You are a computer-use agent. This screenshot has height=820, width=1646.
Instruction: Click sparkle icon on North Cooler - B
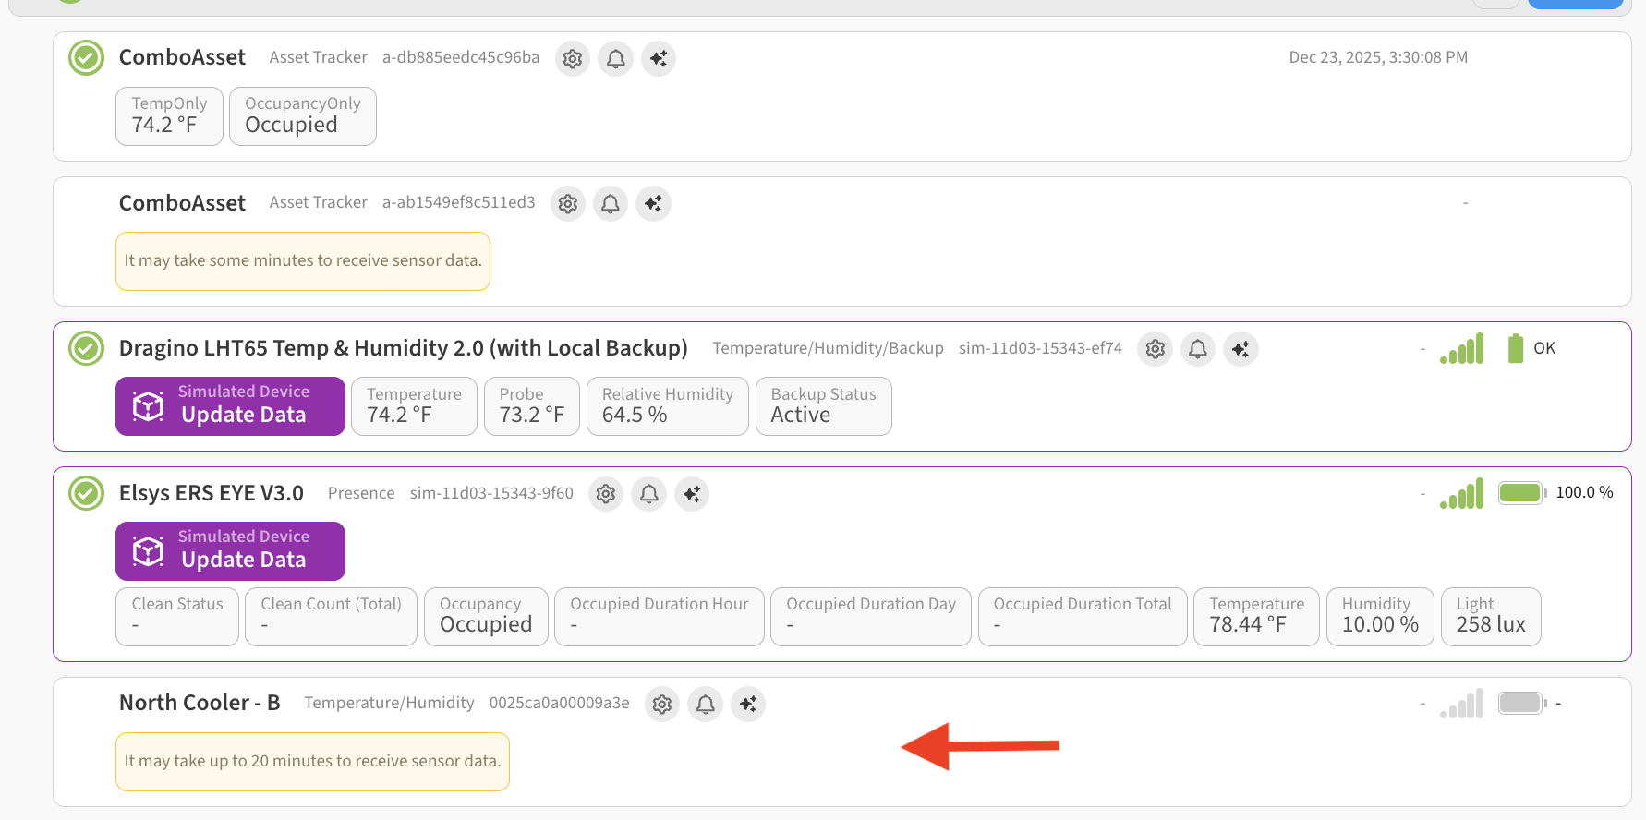click(748, 705)
